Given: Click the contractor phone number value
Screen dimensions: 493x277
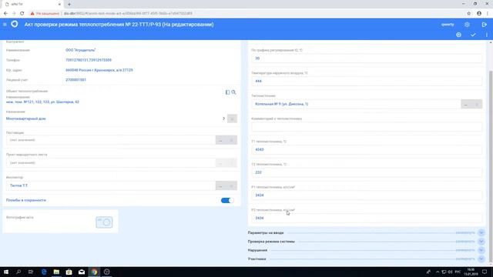Looking at the screenshot, I should tap(89, 60).
